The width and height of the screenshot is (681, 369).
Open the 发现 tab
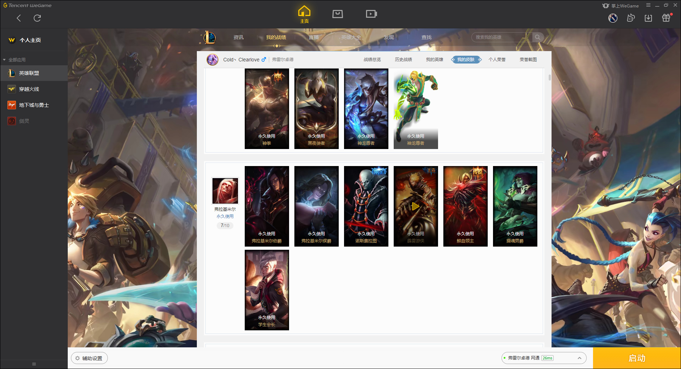(389, 37)
